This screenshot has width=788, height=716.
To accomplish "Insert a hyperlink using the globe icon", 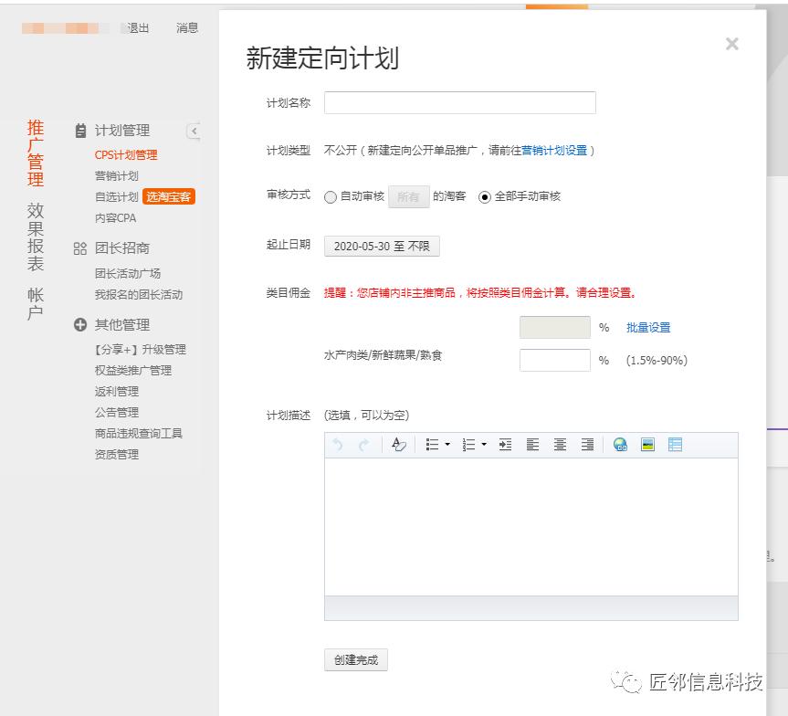I will (x=620, y=445).
